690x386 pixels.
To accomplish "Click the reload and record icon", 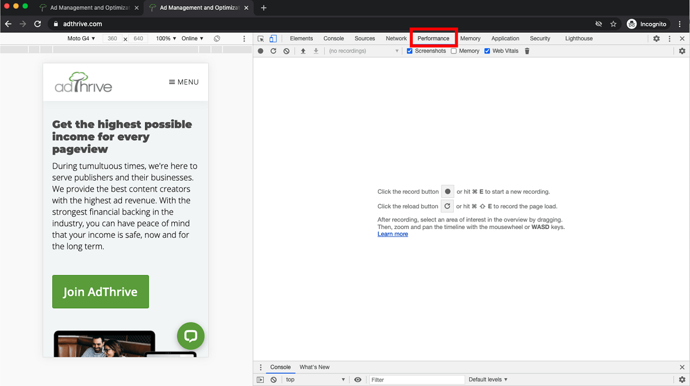I will click(273, 51).
